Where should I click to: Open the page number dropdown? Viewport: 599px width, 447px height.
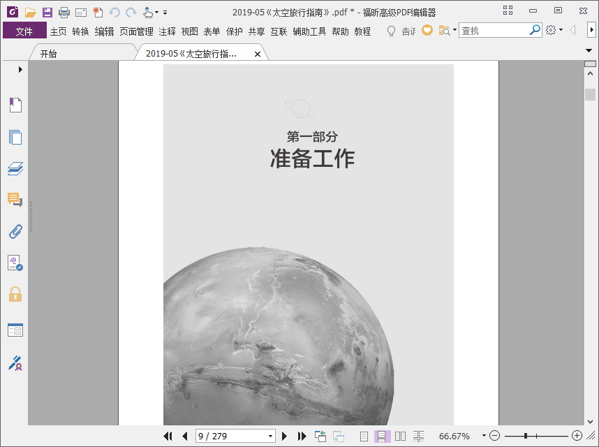271,436
